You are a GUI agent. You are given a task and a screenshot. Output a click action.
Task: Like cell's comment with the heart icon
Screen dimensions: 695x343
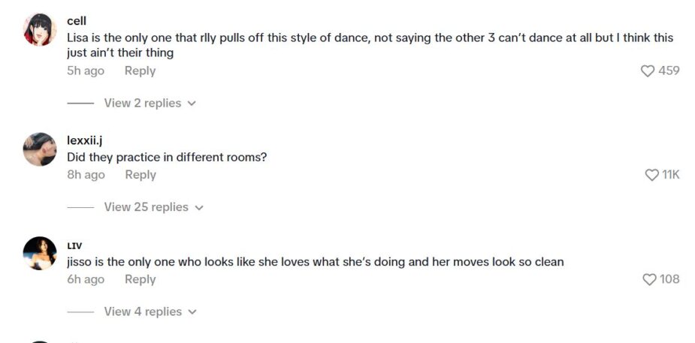point(648,71)
